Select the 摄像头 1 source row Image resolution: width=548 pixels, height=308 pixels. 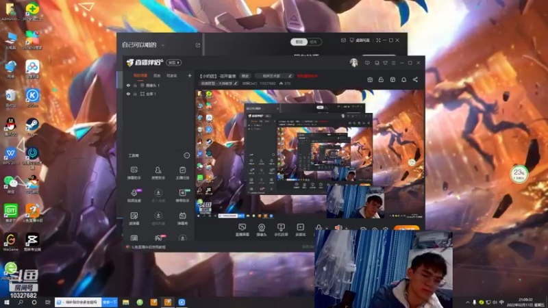pos(158,85)
